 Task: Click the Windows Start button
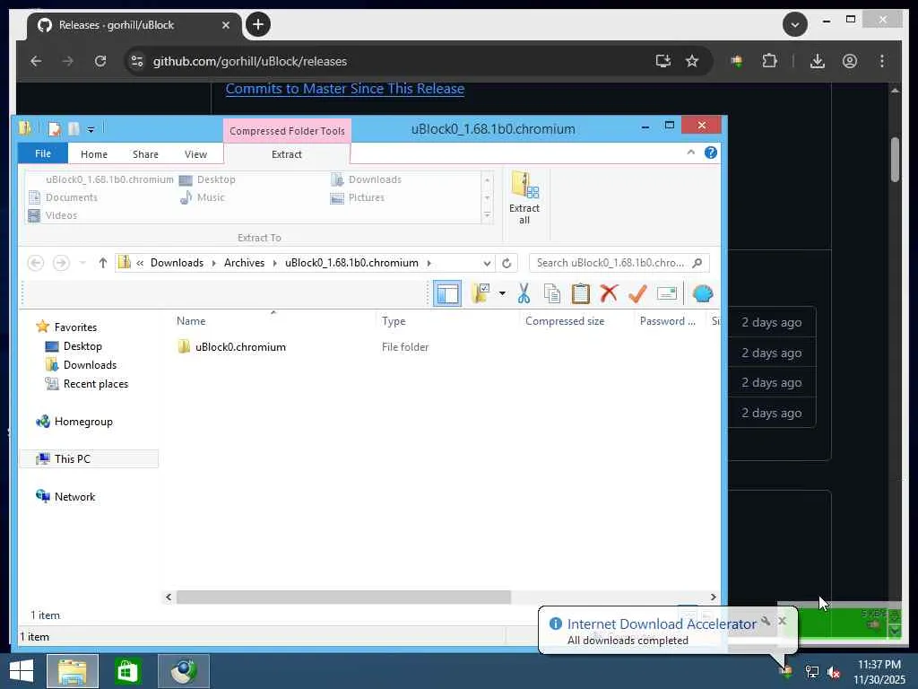[x=22, y=671]
